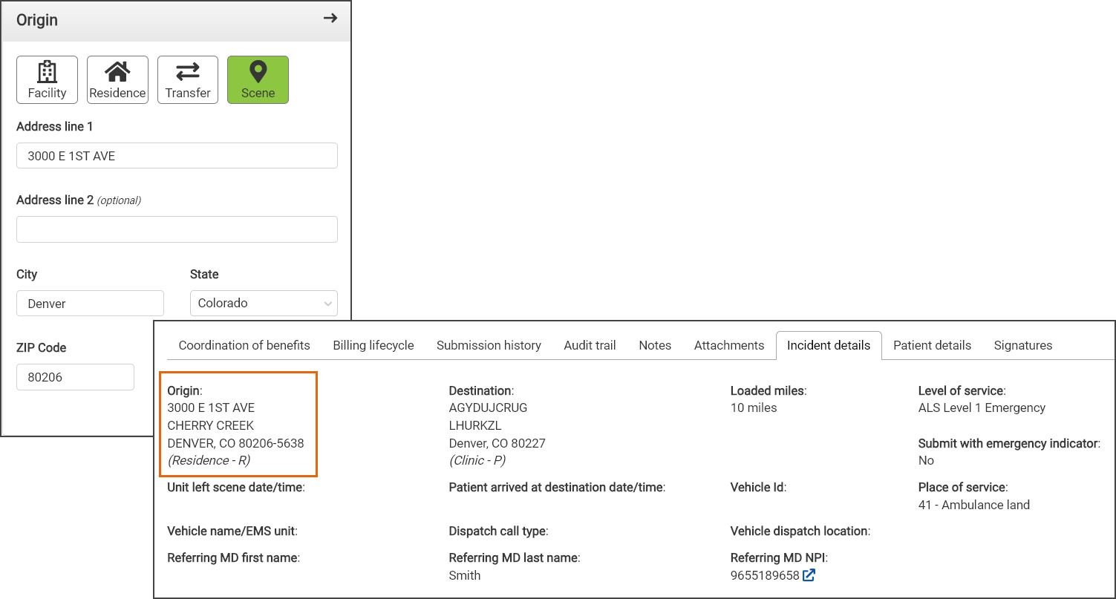Select the Facility origin type button
This screenshot has width=1116, height=599.
pos(47,79)
